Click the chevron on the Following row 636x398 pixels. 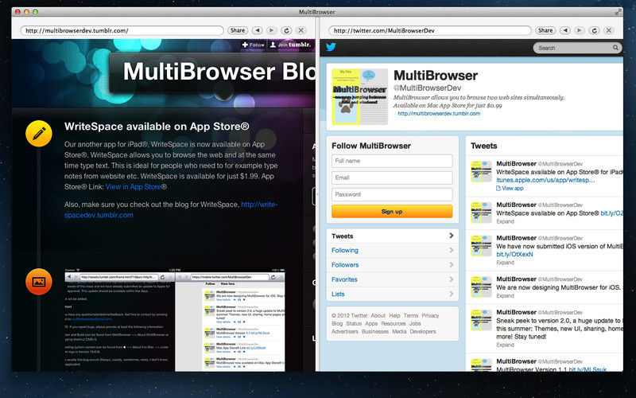(451, 250)
